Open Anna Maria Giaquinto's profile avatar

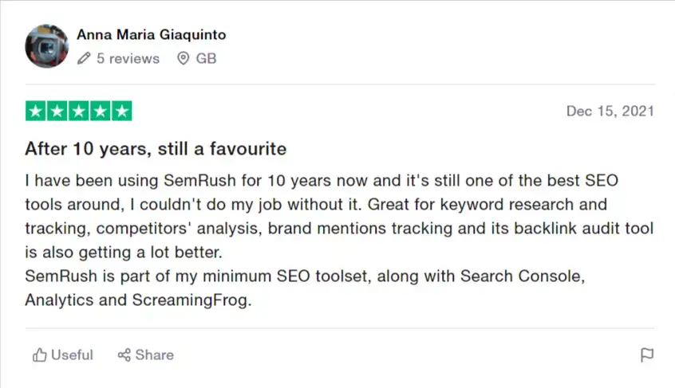(47, 46)
